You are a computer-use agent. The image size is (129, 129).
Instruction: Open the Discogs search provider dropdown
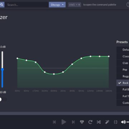(x=57, y=5)
